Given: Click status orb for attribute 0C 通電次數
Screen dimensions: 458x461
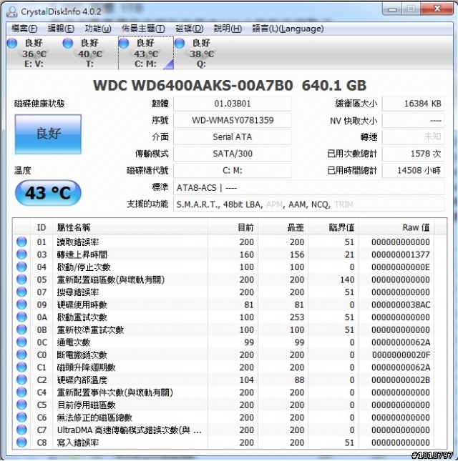Looking at the screenshot, I should point(21,342).
